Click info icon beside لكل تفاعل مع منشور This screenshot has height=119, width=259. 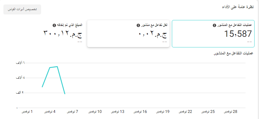tap(138, 25)
